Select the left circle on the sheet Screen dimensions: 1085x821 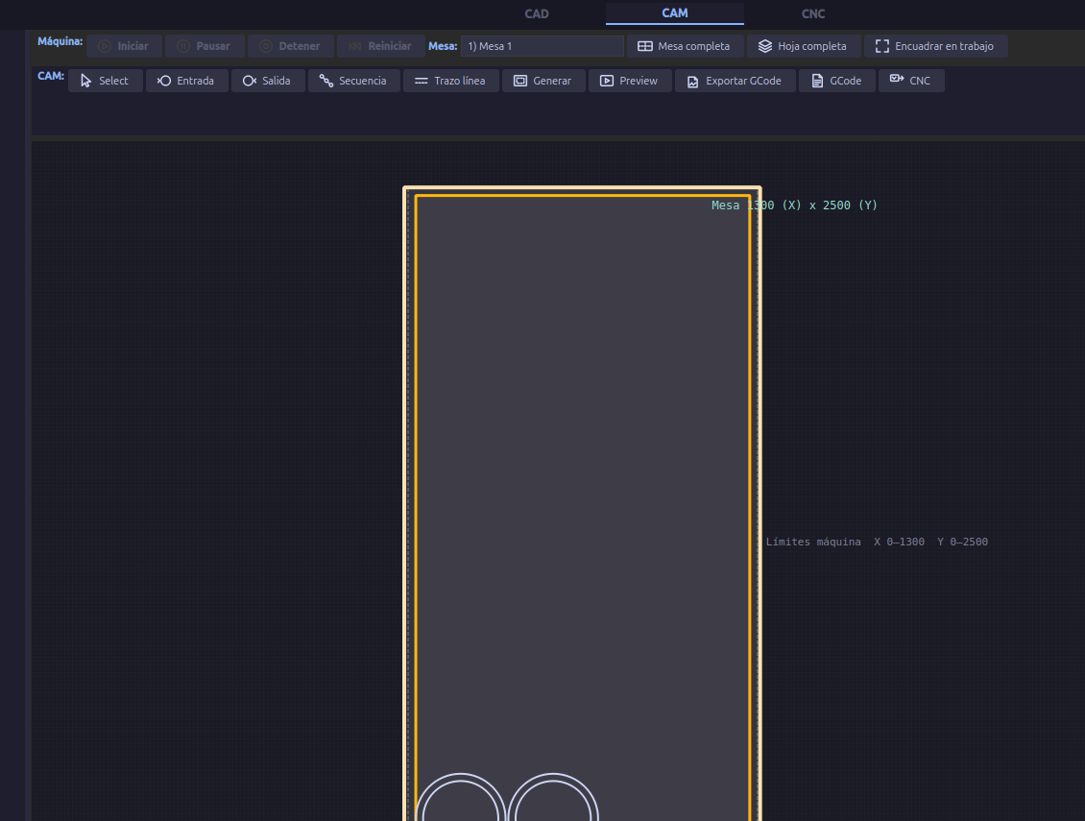(x=461, y=797)
